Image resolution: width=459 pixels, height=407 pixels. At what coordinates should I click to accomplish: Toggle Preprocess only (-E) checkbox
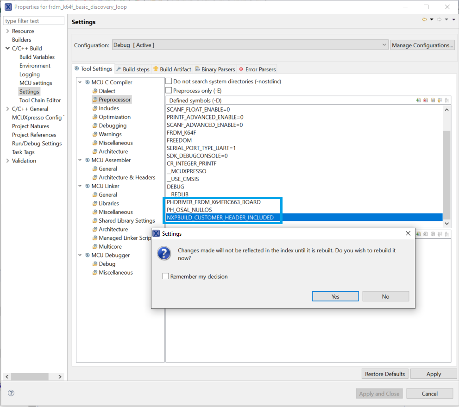[169, 90]
